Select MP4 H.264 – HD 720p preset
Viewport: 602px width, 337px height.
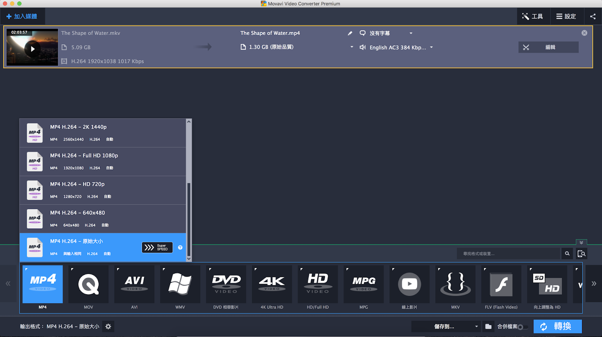(x=103, y=190)
